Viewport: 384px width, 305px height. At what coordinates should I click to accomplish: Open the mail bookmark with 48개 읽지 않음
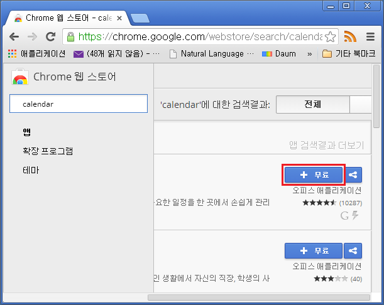click(116, 53)
